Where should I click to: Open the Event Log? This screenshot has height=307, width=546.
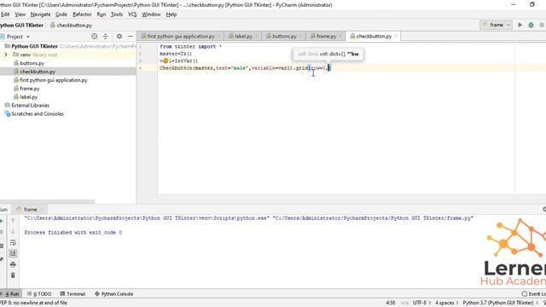click(x=533, y=293)
